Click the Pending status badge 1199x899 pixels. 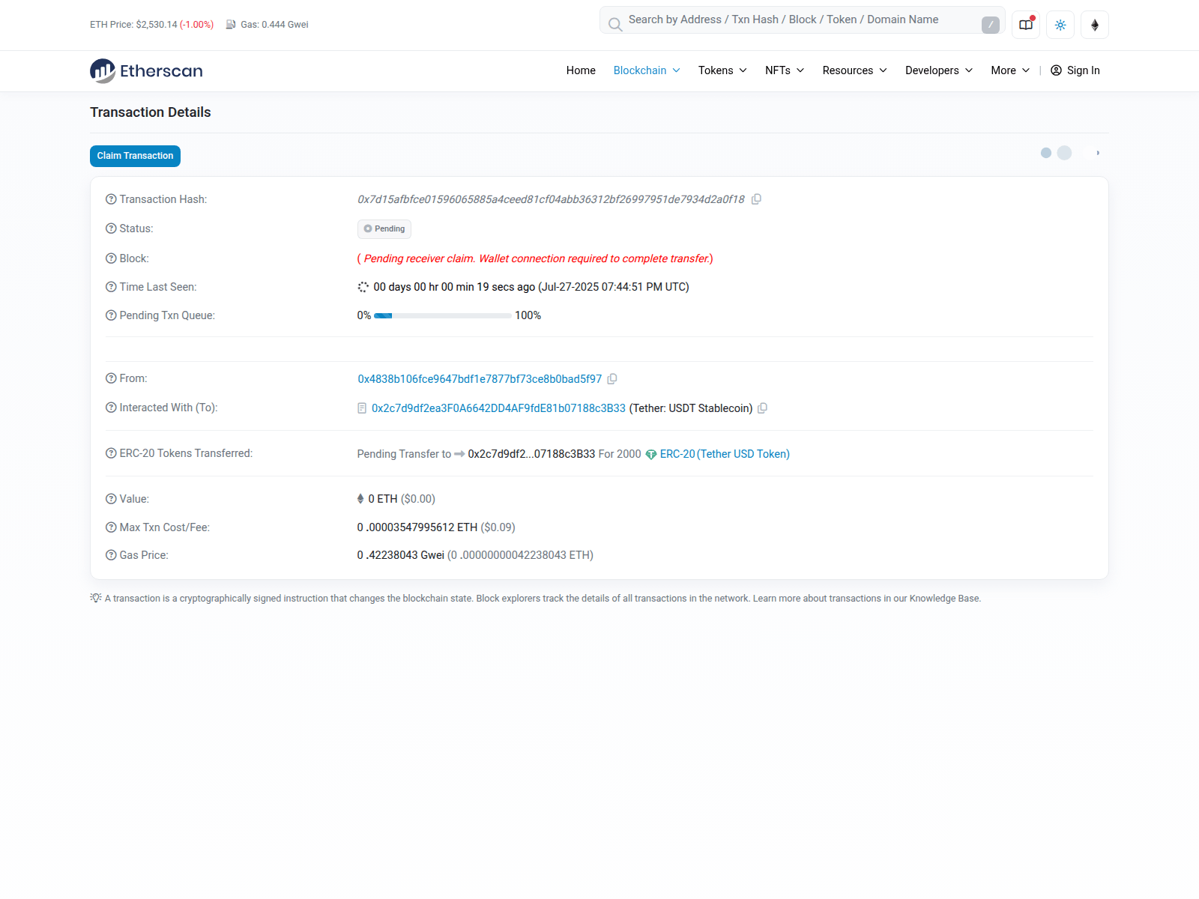384,228
